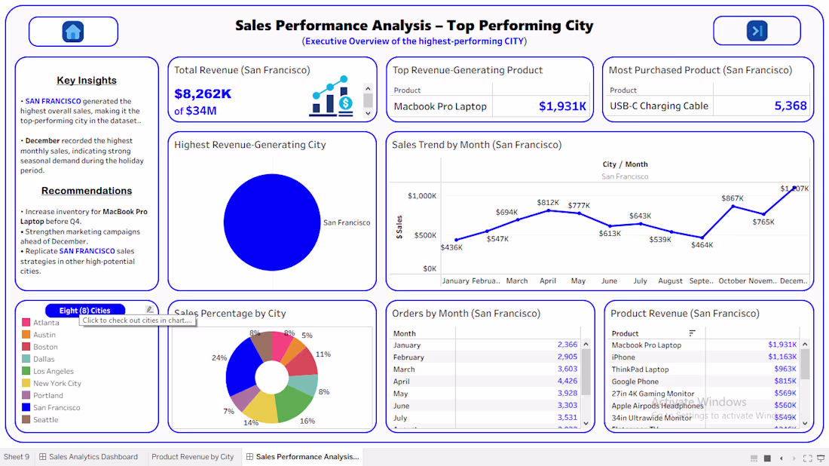Open the Sheet 9 tab
Image resolution: width=829 pixels, height=466 pixels.
[17, 457]
